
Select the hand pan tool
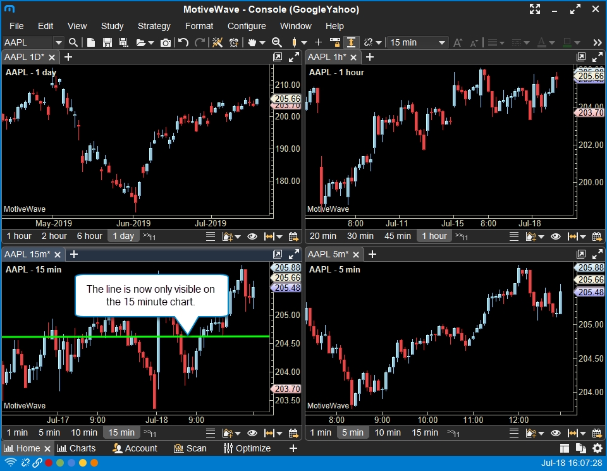[x=252, y=42]
